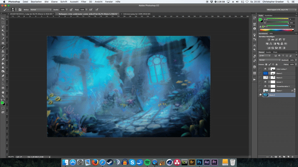
Task: Open Spotify from the Dock
Action: [148, 162]
